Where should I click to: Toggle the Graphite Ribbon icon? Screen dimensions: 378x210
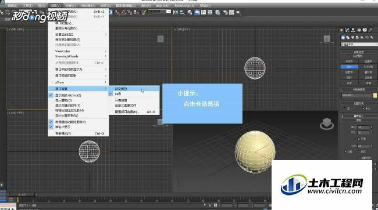[x=197, y=12]
